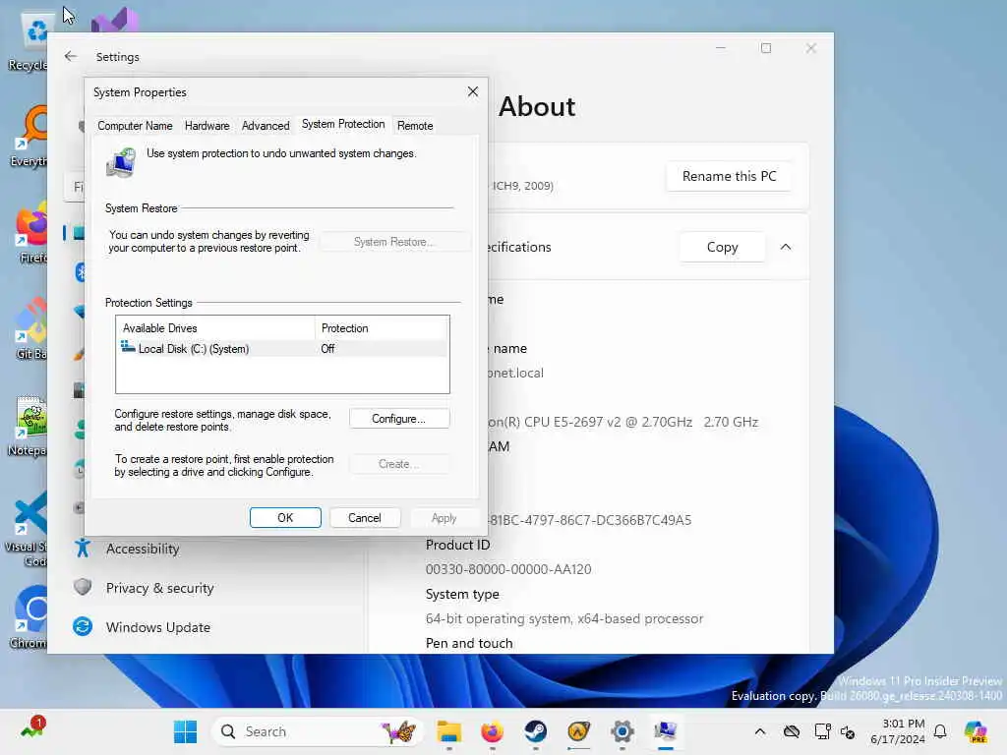
Task: Select Local Disk (C:) (System) drive row
Action: pos(282,349)
